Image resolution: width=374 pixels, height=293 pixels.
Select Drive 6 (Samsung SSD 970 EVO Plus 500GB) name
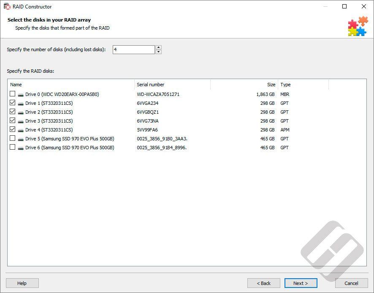coord(70,148)
